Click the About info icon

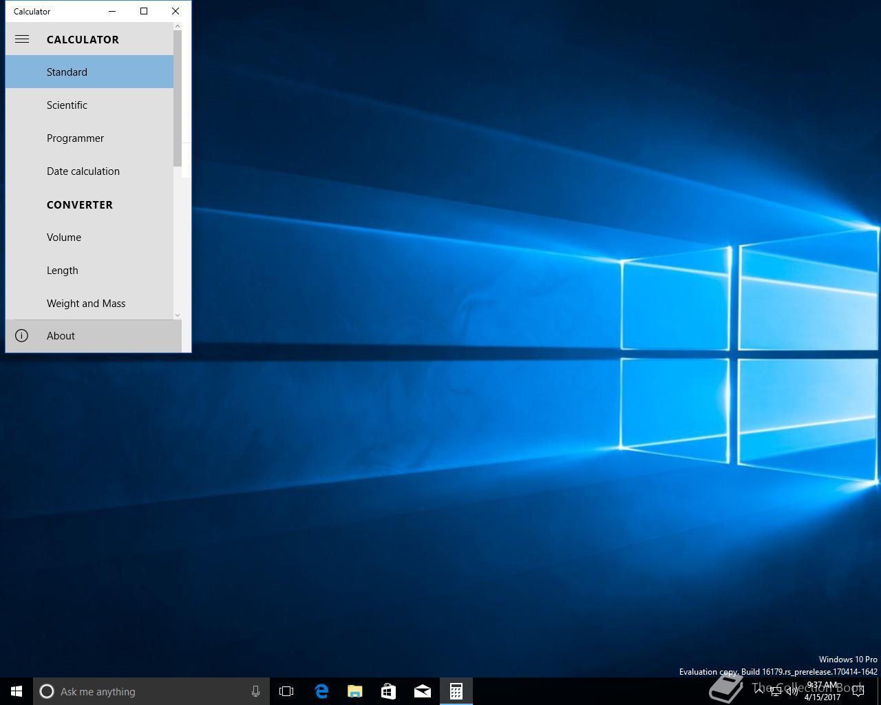coord(22,336)
